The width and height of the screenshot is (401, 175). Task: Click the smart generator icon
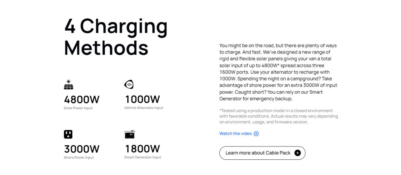pos(130,134)
